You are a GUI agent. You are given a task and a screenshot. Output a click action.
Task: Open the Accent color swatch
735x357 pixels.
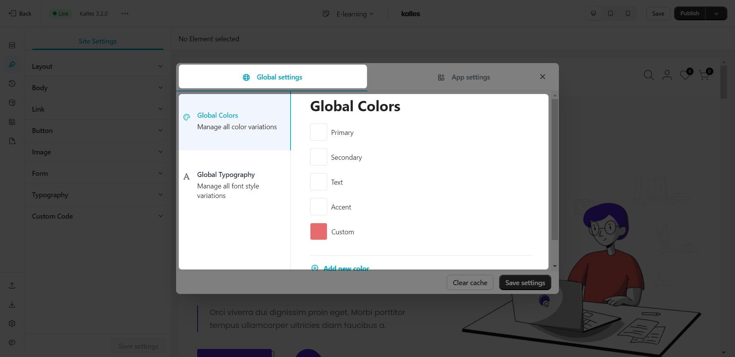pyautogui.click(x=318, y=207)
